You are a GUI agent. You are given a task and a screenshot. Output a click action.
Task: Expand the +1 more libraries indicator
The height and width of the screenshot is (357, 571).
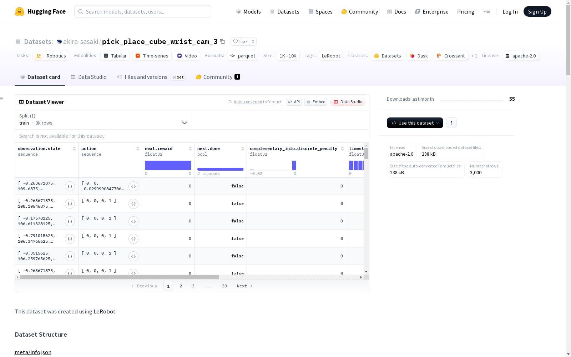(474, 56)
